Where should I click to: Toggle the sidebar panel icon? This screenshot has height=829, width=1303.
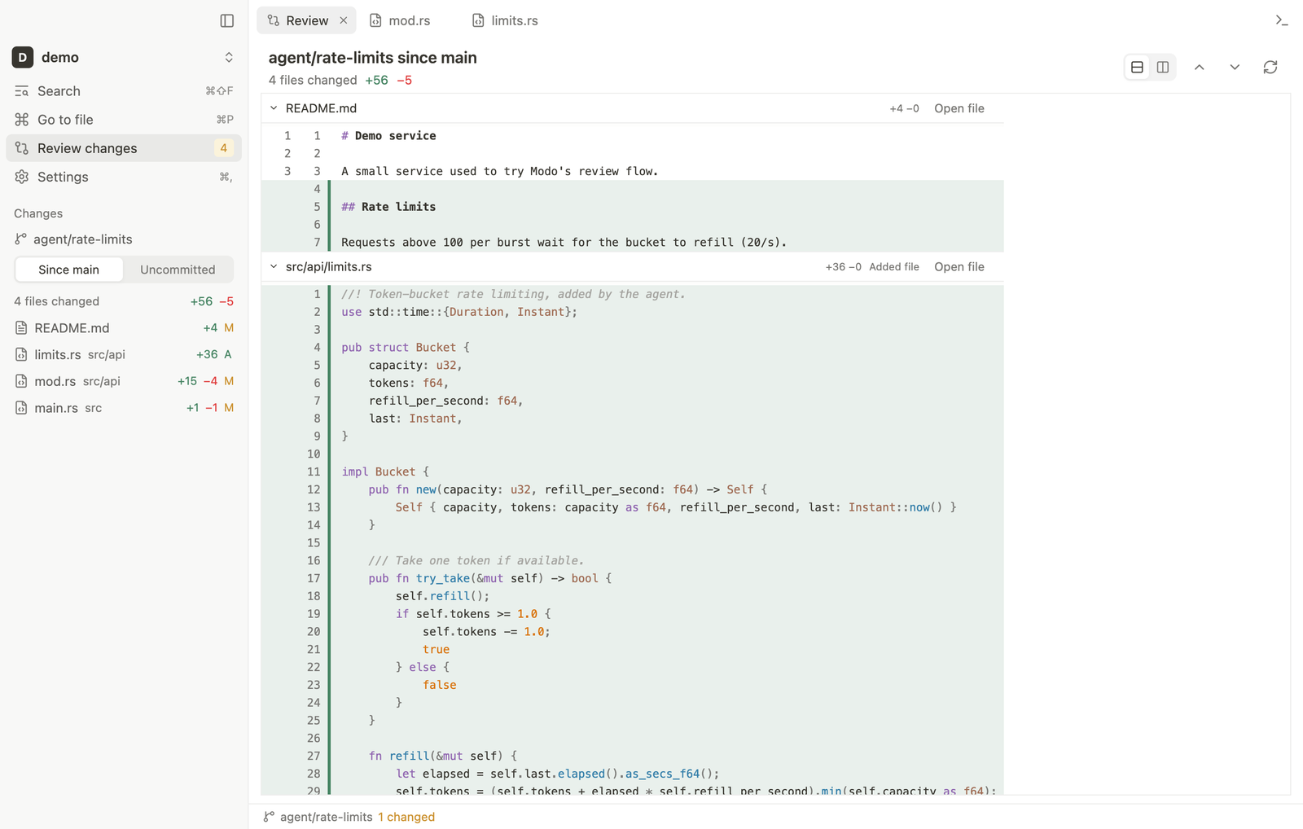point(227,20)
